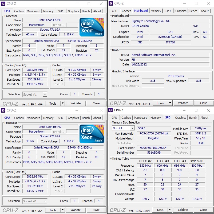Screen dimensions: 214x214
Task: Select the About tab in the SPD window
Action: 204,118
